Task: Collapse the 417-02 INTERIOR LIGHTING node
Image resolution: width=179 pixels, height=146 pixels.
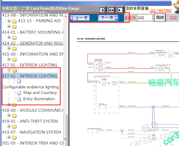Action: point(9,70)
